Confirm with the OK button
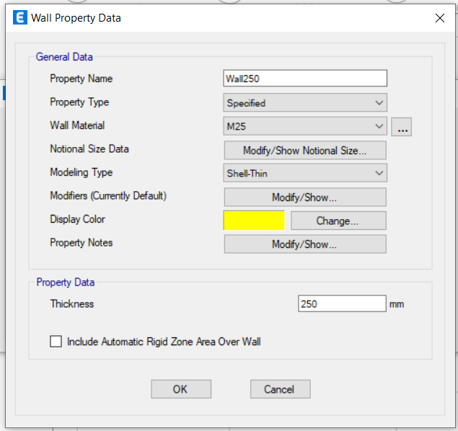Screen dimensions: 458x431 [181, 389]
